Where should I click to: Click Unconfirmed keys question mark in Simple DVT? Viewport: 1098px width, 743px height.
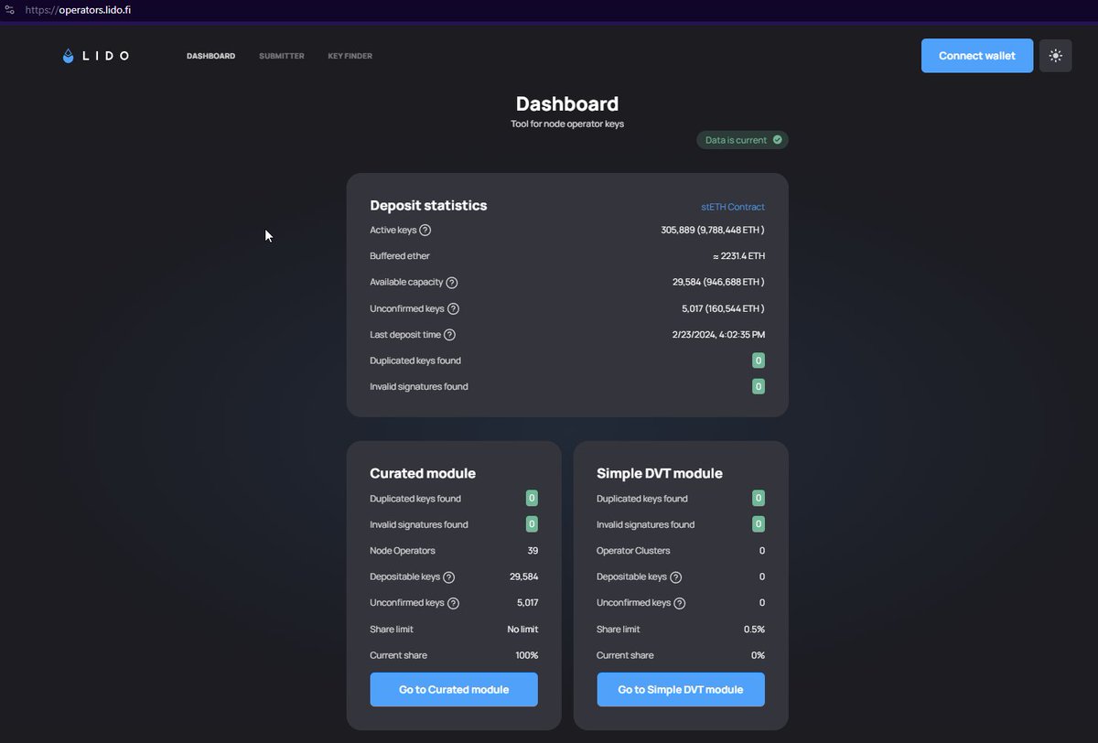tap(682, 603)
